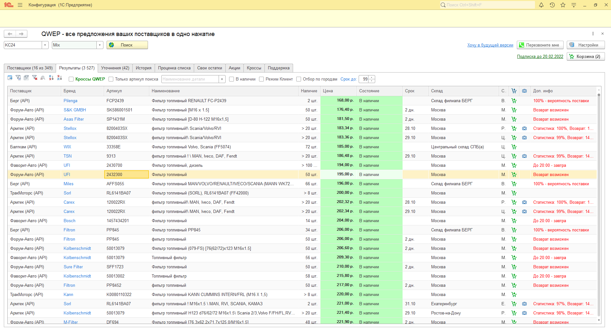Click the Срок до value field 99
Image resolution: width=611 pixels, height=331 pixels.
(x=363, y=79)
